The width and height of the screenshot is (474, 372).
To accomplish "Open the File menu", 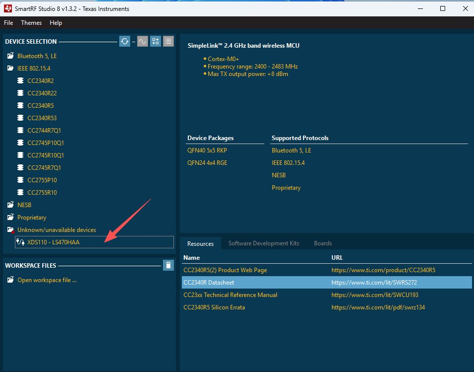I will [x=8, y=23].
